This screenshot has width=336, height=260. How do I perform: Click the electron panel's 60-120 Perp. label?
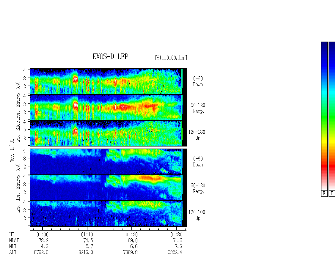tap(198, 108)
